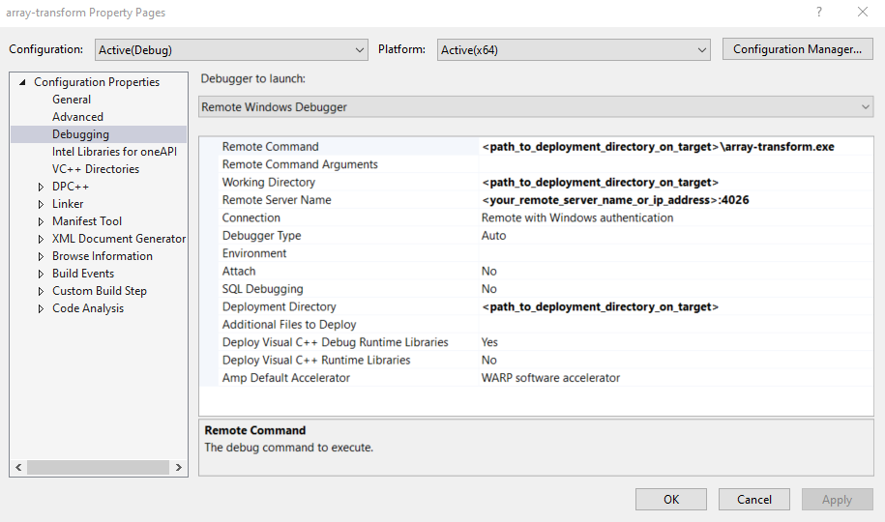Open the Debugger to launch dropdown
The image size is (885, 522).
(536, 107)
